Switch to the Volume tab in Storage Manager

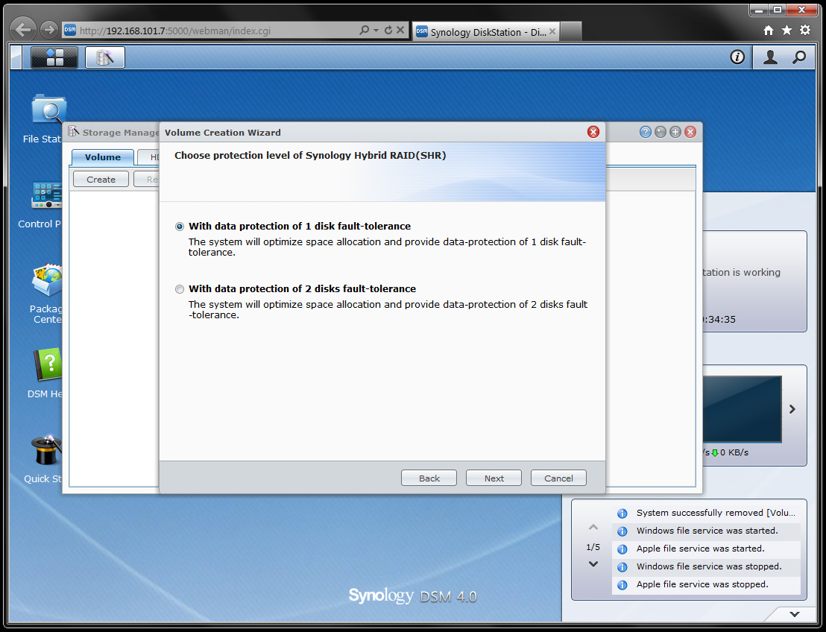tap(103, 157)
